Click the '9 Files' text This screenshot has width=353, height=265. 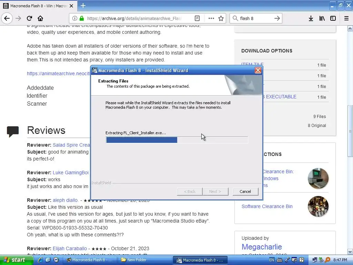(x=320, y=117)
